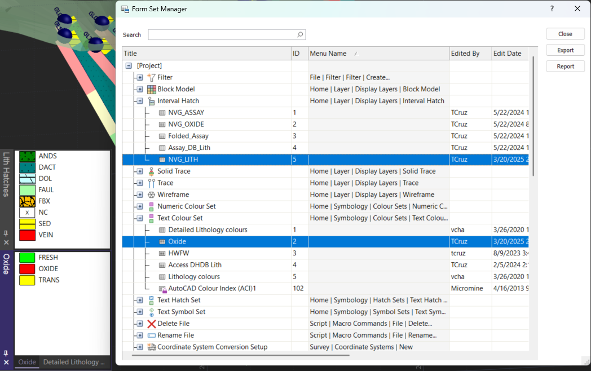Sort by the Menu Name column header

(x=328, y=54)
